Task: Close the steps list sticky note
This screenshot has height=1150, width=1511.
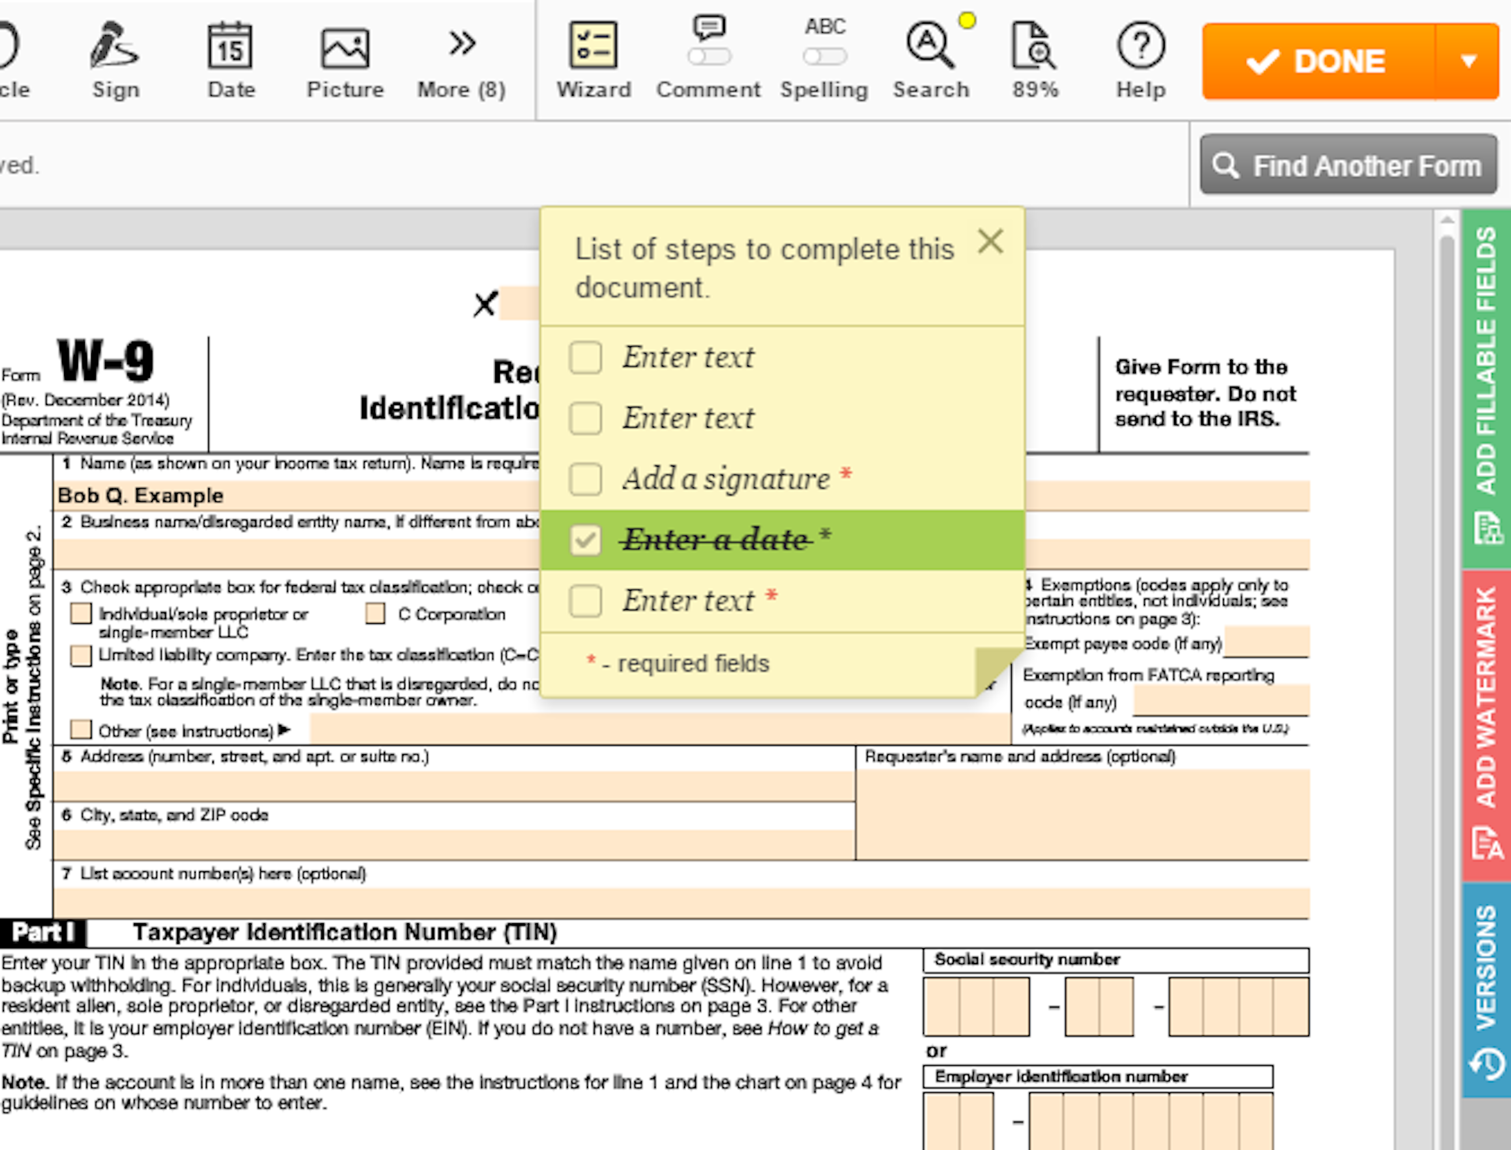Action: [990, 242]
